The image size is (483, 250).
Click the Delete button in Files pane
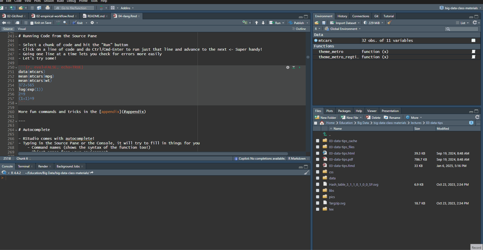(373, 118)
